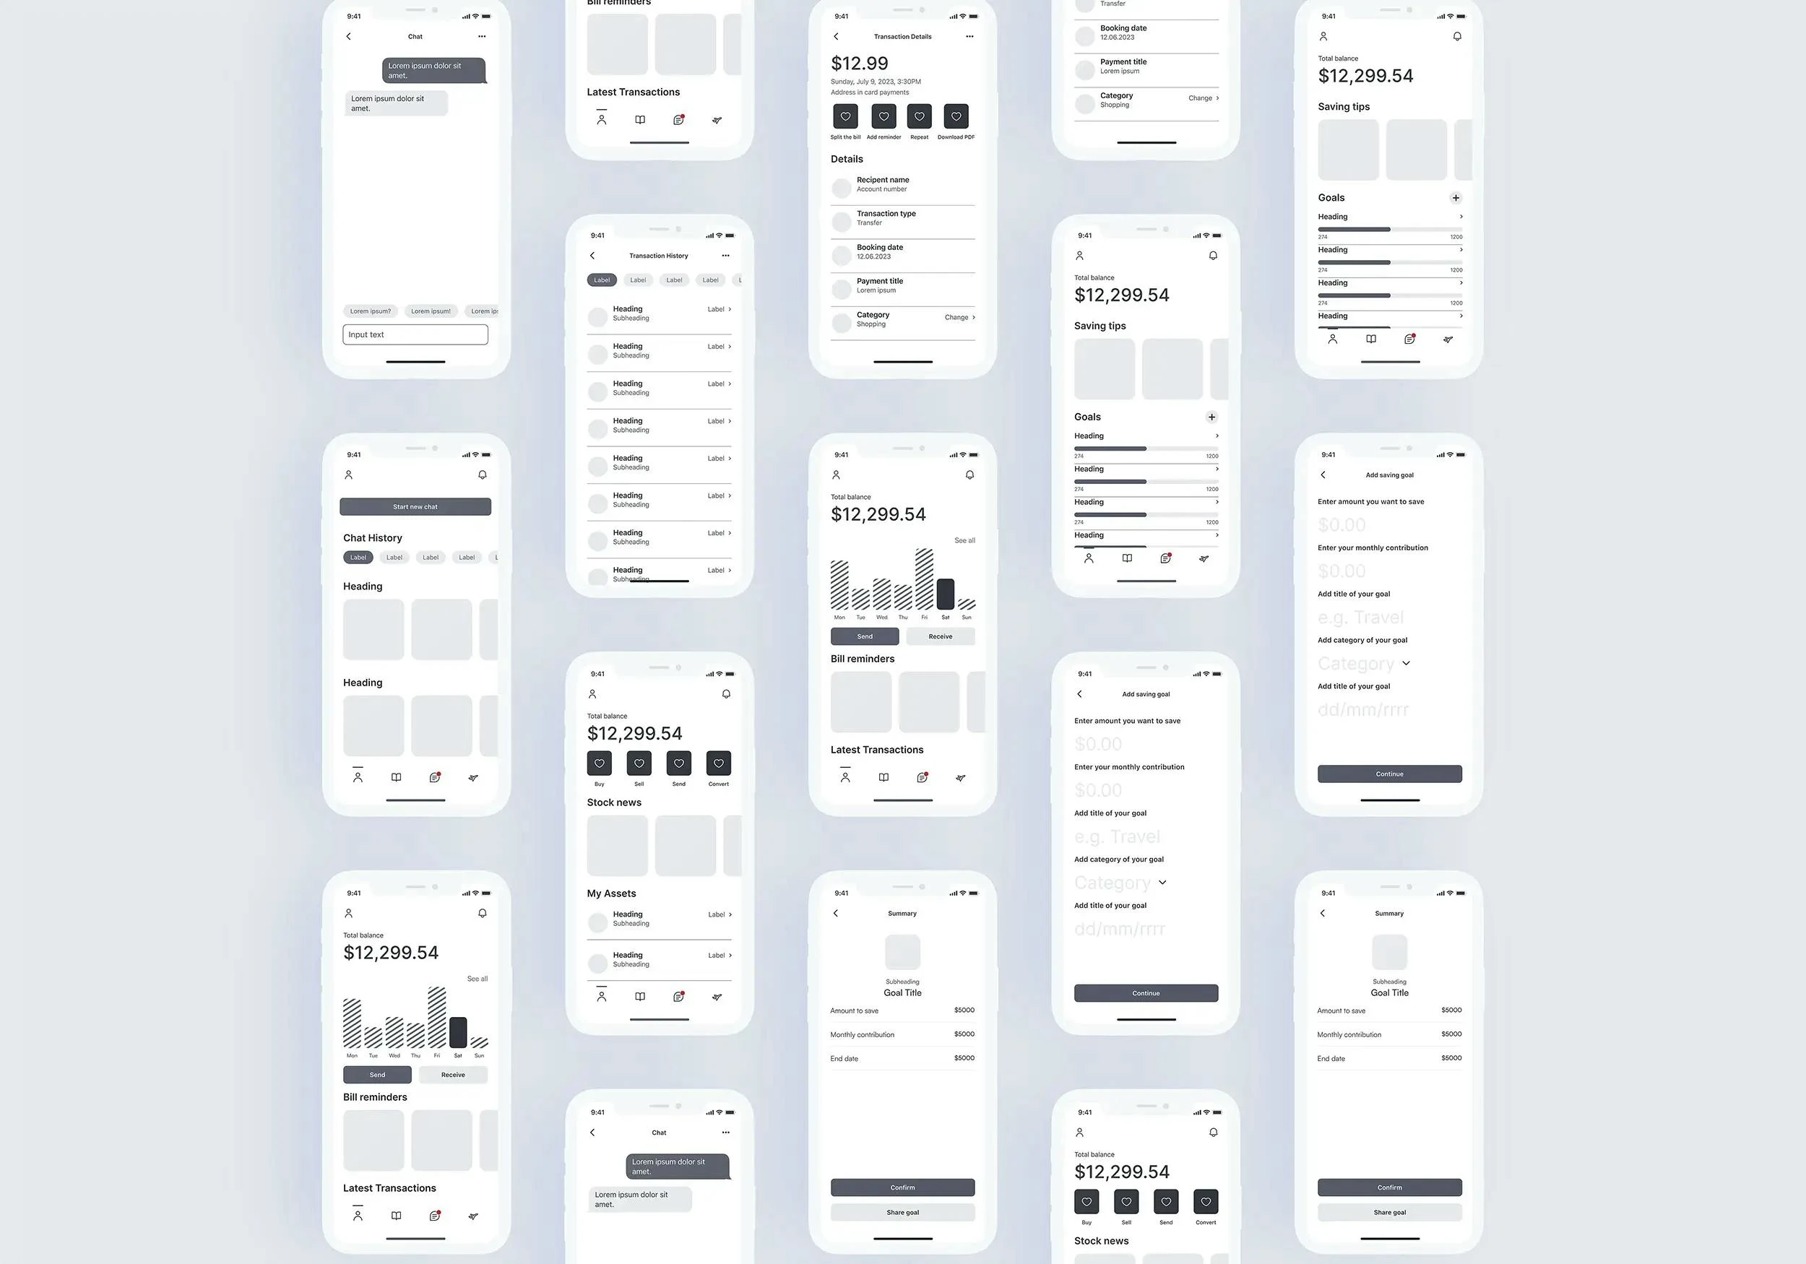Click the Continue button on saving goal

(x=1144, y=992)
